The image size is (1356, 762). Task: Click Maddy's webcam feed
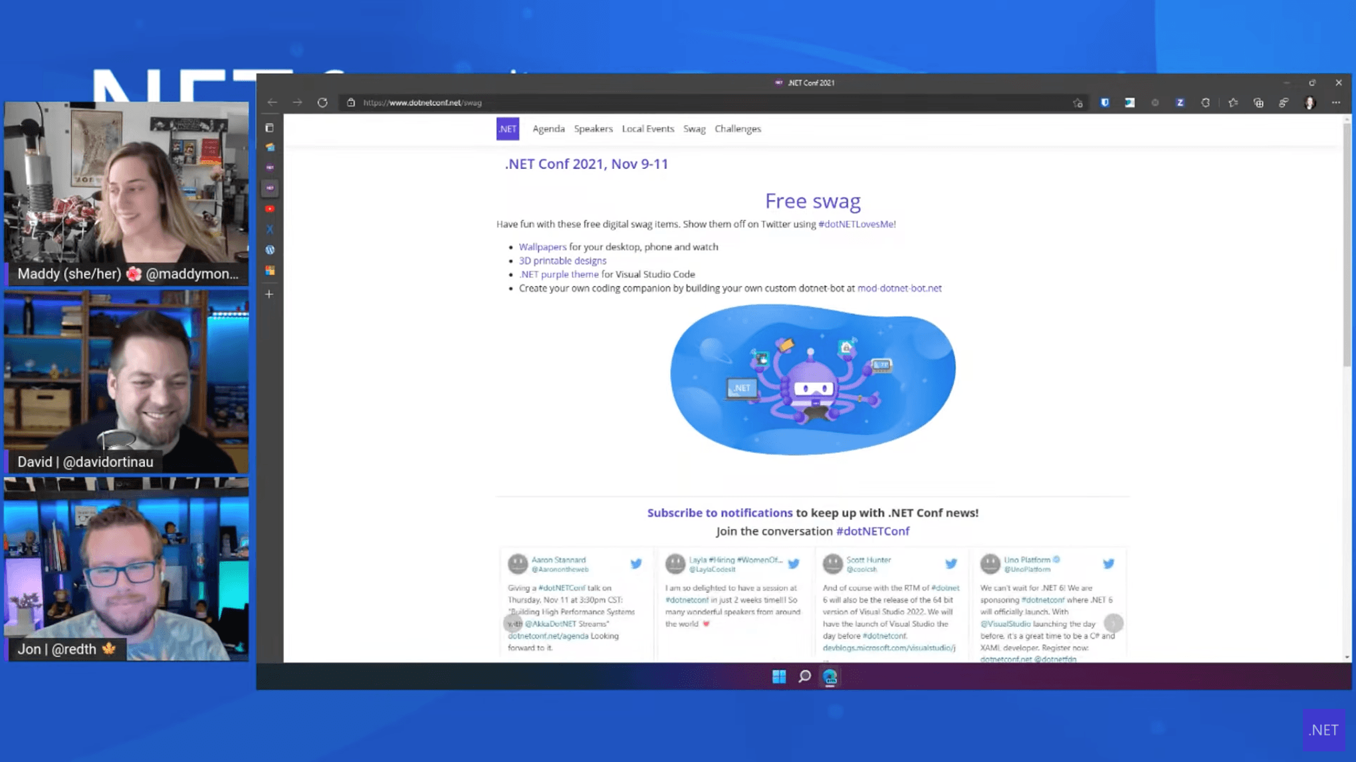tap(126, 193)
